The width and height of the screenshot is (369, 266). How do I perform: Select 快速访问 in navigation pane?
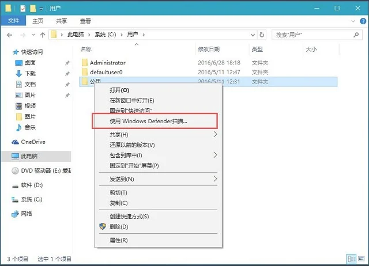[32, 52]
